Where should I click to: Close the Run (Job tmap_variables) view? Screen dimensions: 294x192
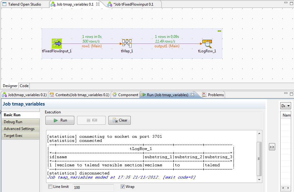coord(192,95)
